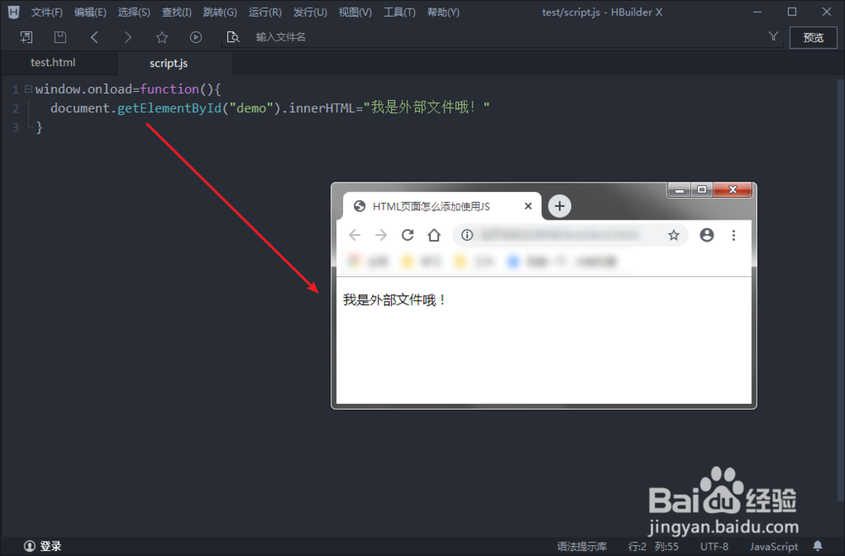Click the favorites star toolbar icon

(161, 36)
